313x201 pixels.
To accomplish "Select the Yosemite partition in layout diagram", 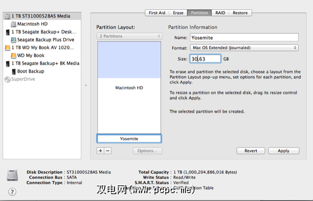I will coord(129,139).
